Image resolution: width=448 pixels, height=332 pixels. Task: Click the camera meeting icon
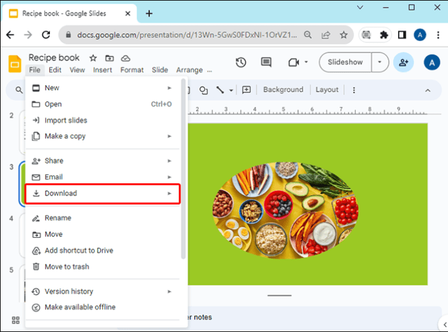point(293,62)
